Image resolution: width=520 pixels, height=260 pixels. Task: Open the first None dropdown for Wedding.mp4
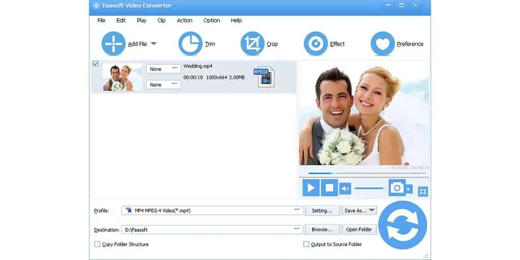(x=163, y=69)
